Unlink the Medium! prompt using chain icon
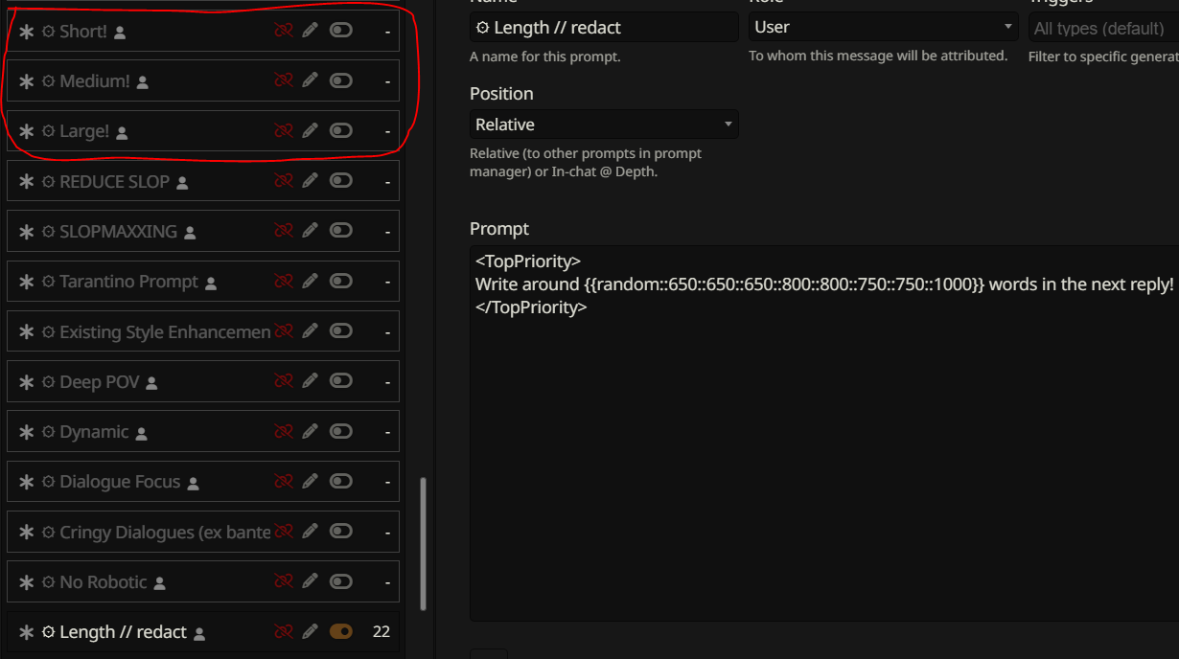Screen dimensions: 1179x659 [283, 80]
